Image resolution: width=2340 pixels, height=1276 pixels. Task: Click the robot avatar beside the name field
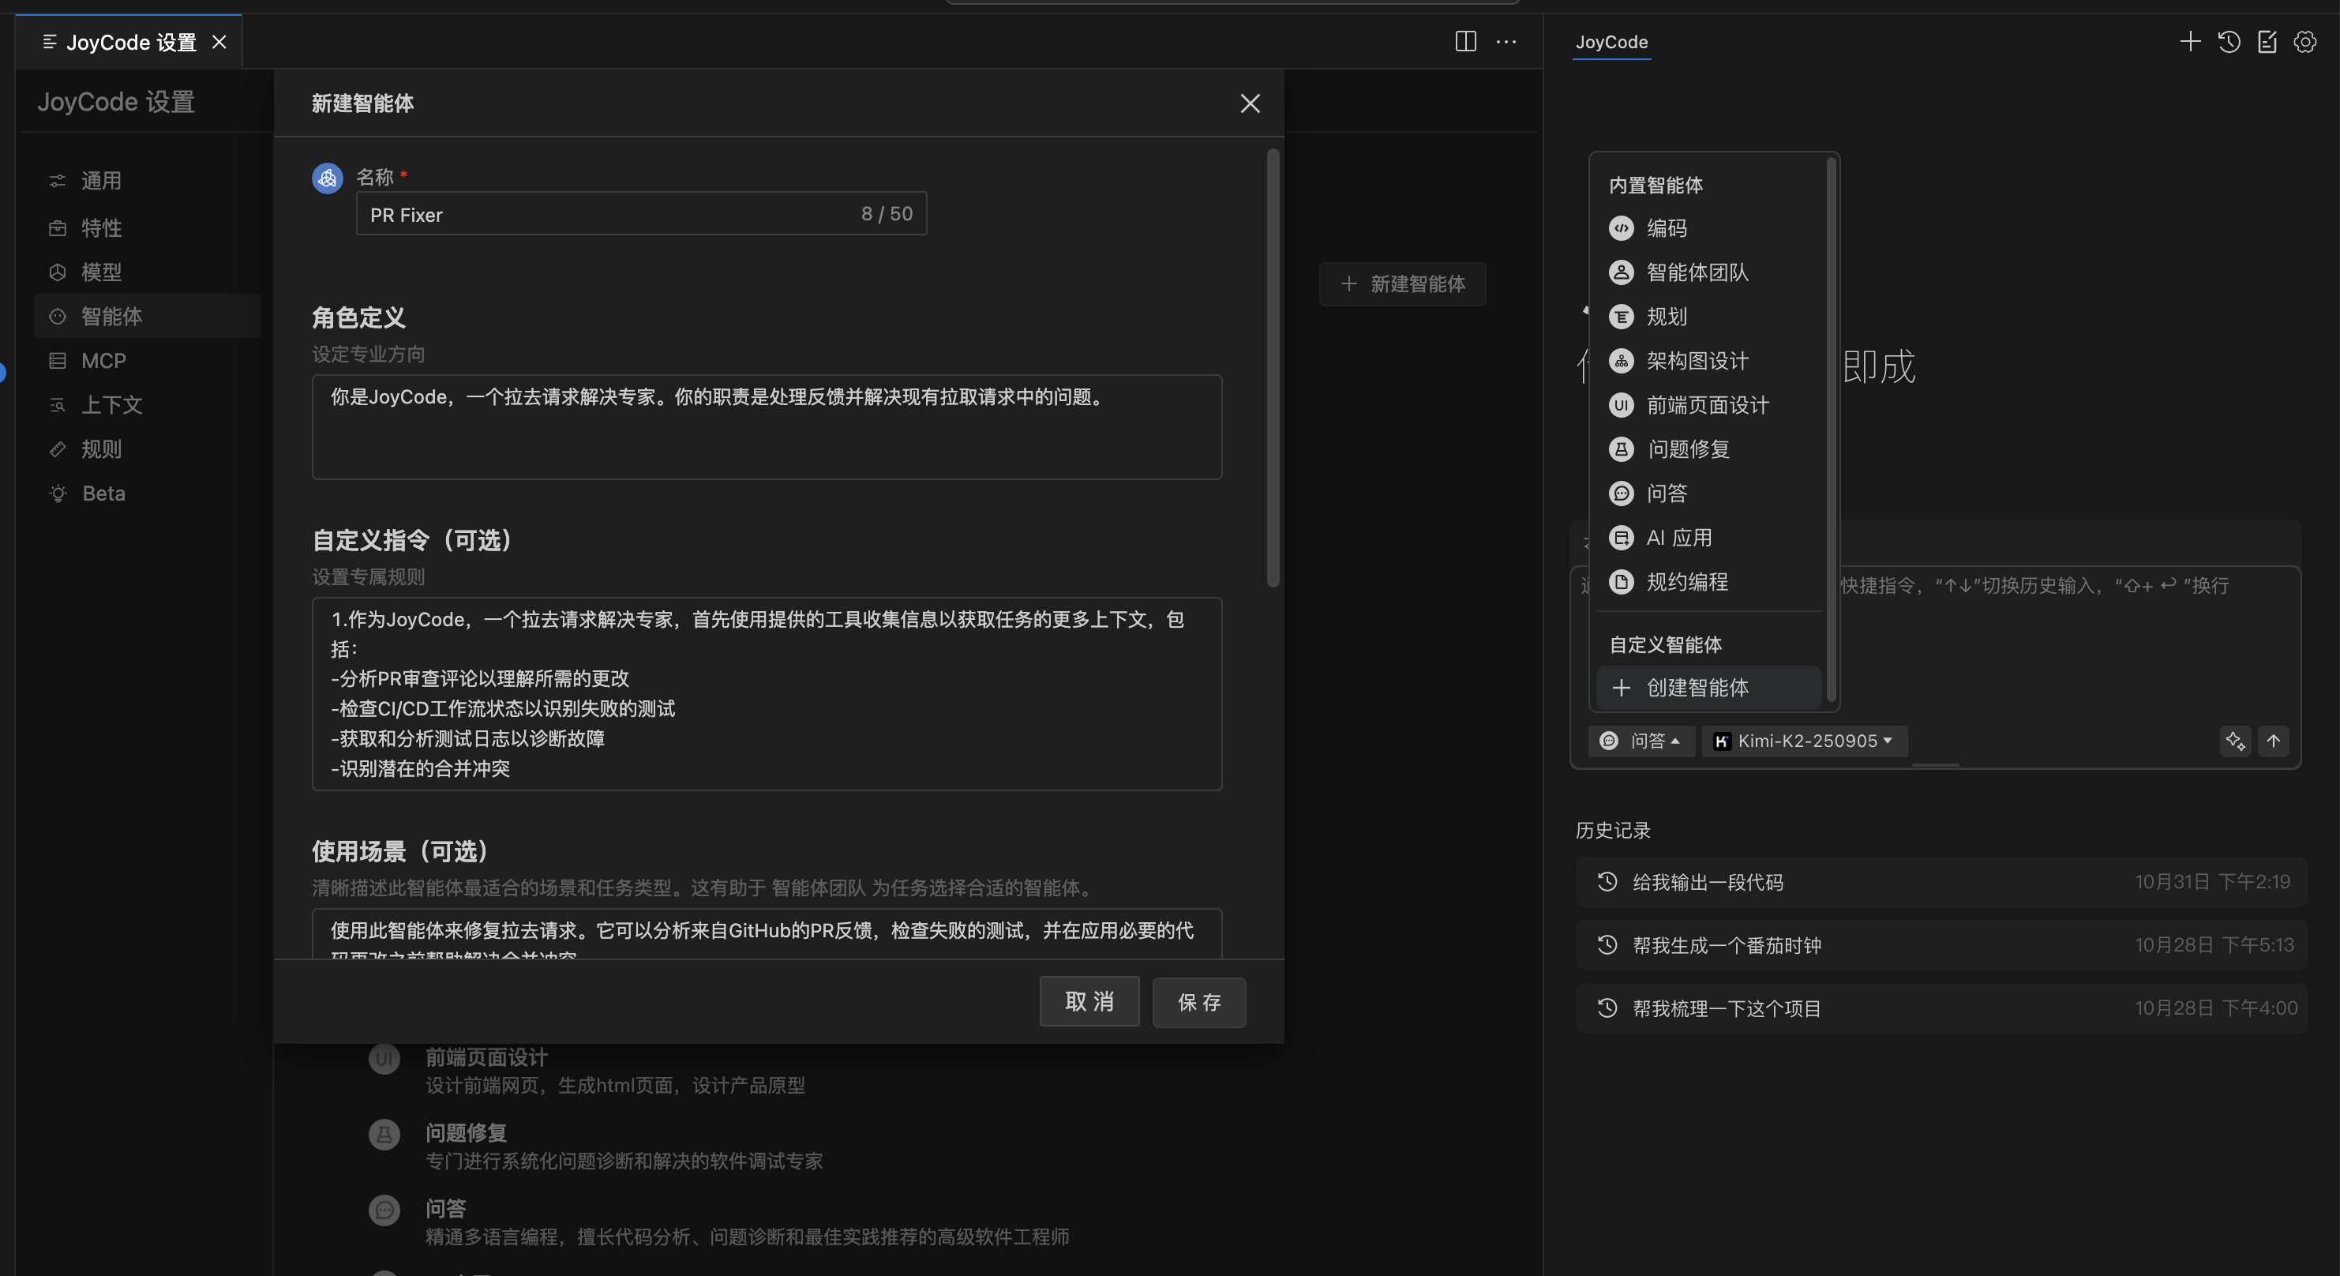326,178
